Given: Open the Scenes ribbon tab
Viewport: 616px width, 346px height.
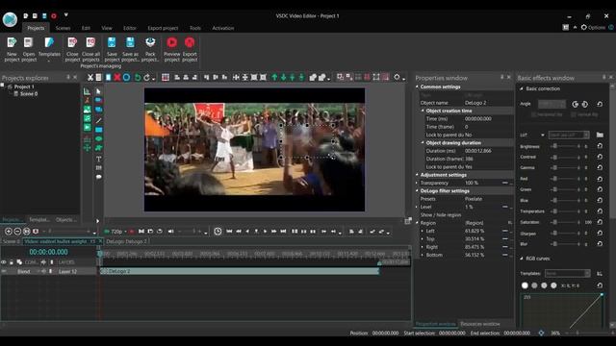Looking at the screenshot, I should pyautogui.click(x=63, y=28).
